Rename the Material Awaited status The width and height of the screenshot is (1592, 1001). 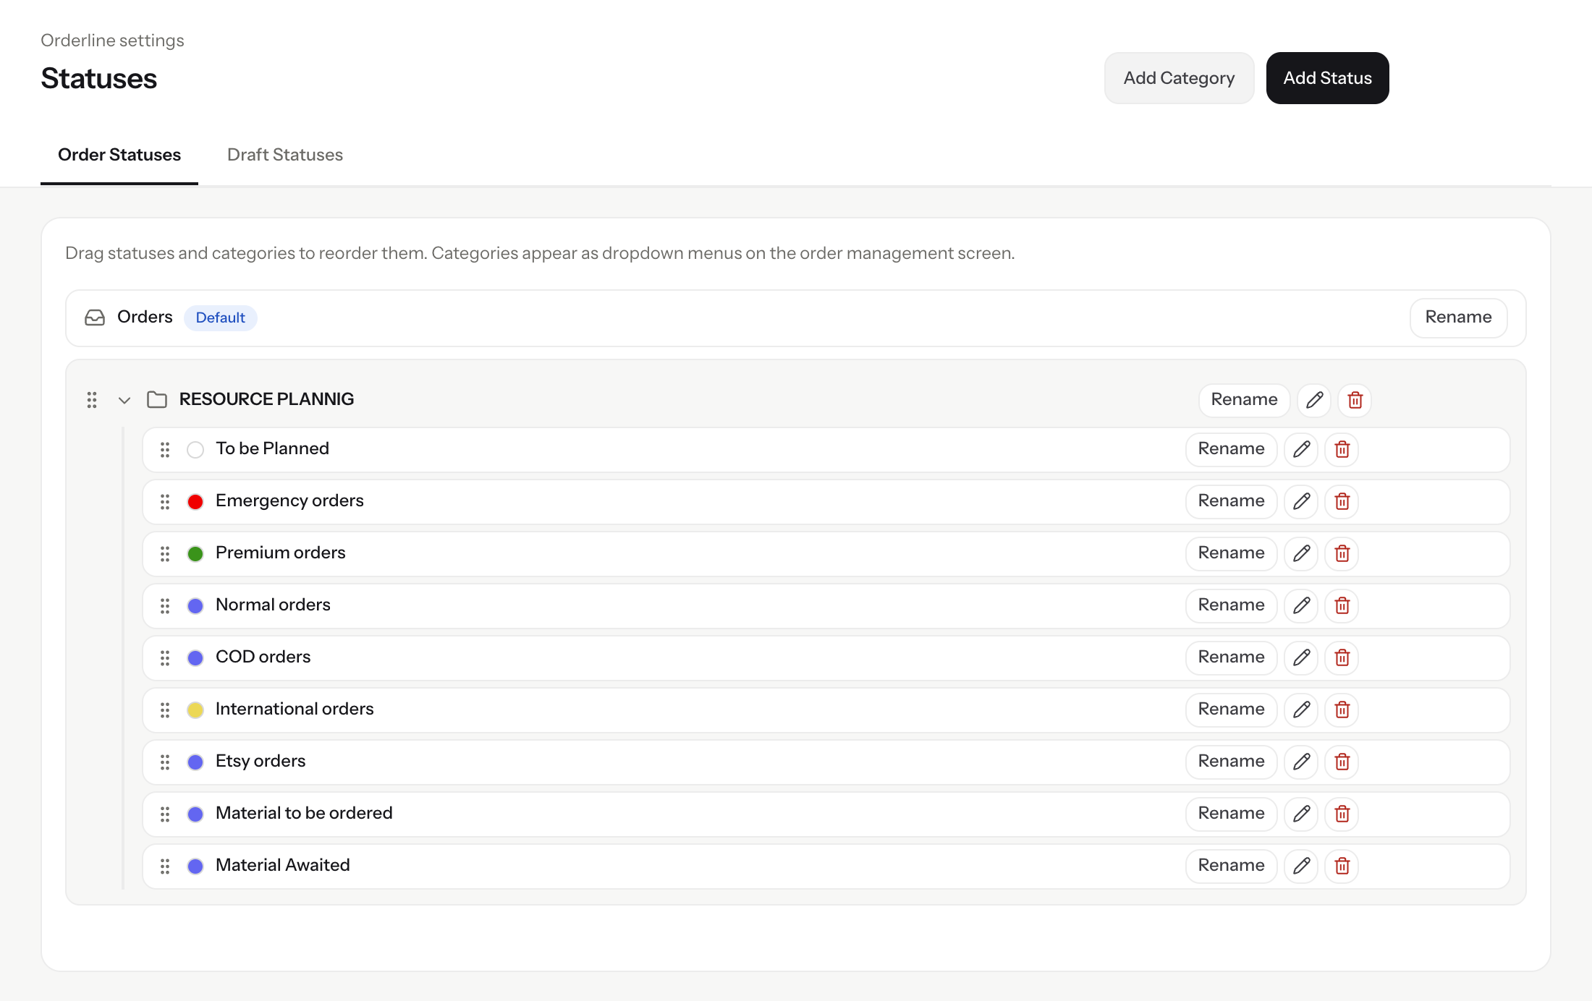pos(1231,866)
